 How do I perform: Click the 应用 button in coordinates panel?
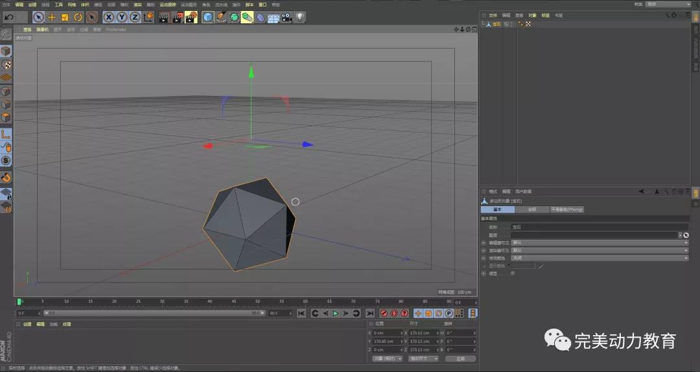[460, 358]
